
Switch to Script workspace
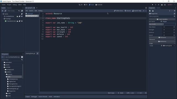point(91,5)
